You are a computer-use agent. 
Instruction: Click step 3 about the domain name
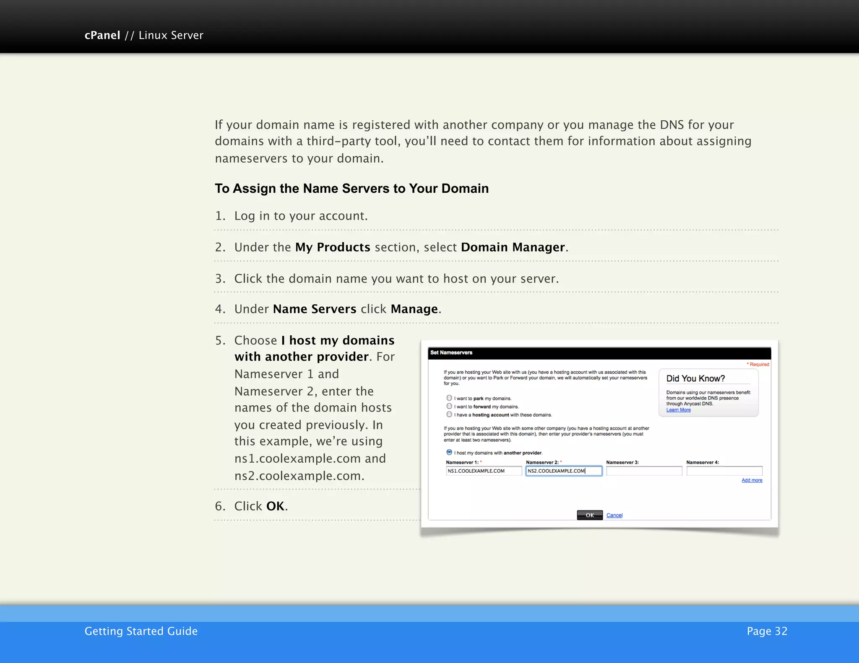click(x=396, y=279)
